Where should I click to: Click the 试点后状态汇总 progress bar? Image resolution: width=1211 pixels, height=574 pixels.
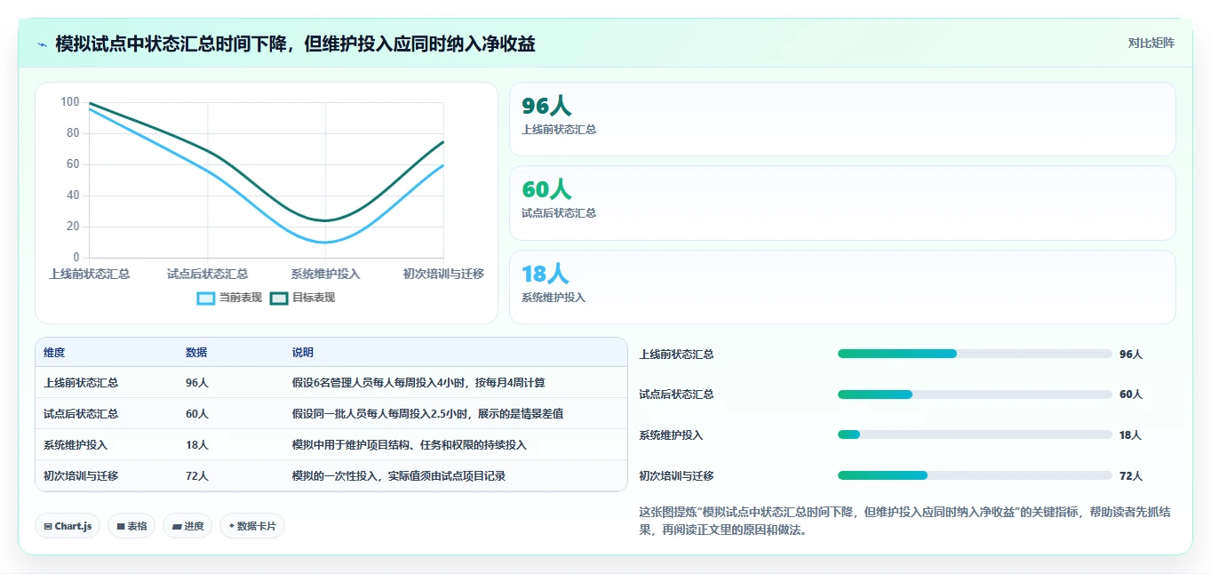975,395
